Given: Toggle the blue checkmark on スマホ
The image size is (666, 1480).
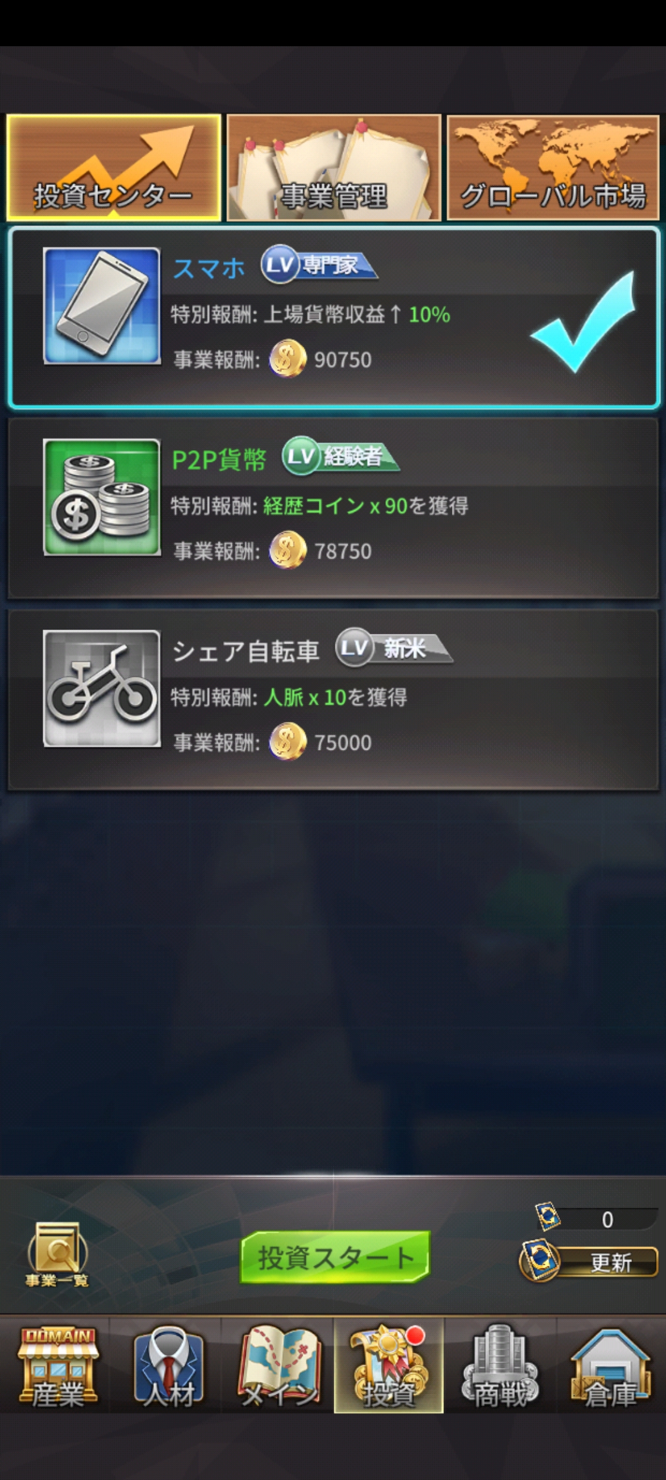Looking at the screenshot, I should pyautogui.click(x=583, y=322).
